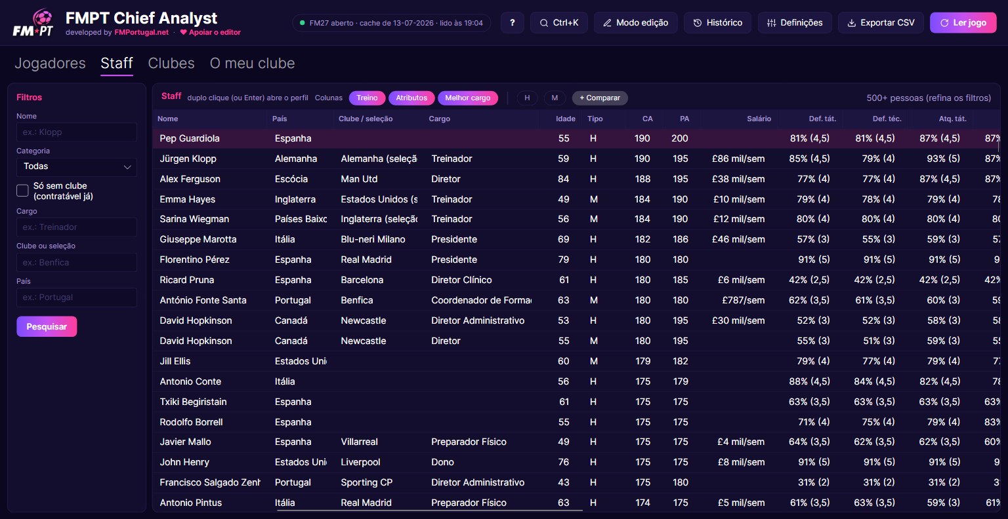
Task: Tick the Só sem clube checkbox
Action: [x=22, y=191]
